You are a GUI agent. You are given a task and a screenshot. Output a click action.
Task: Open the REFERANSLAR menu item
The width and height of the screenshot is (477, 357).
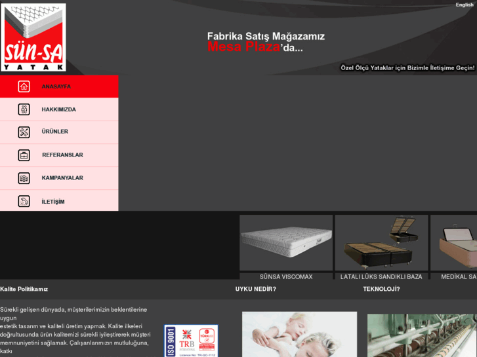[x=59, y=155]
